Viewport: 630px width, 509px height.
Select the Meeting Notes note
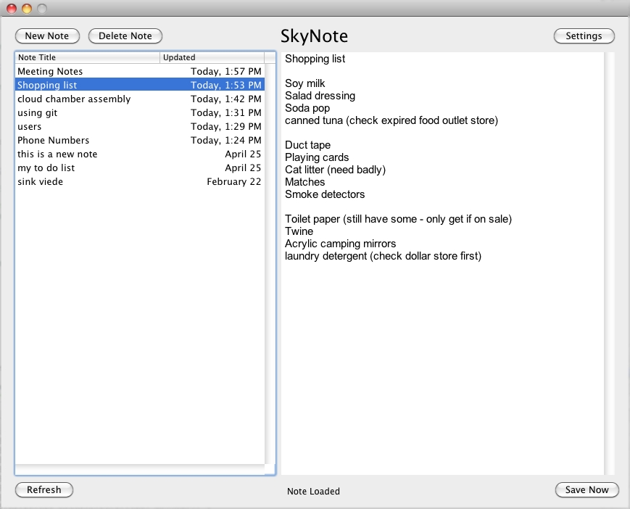point(140,71)
